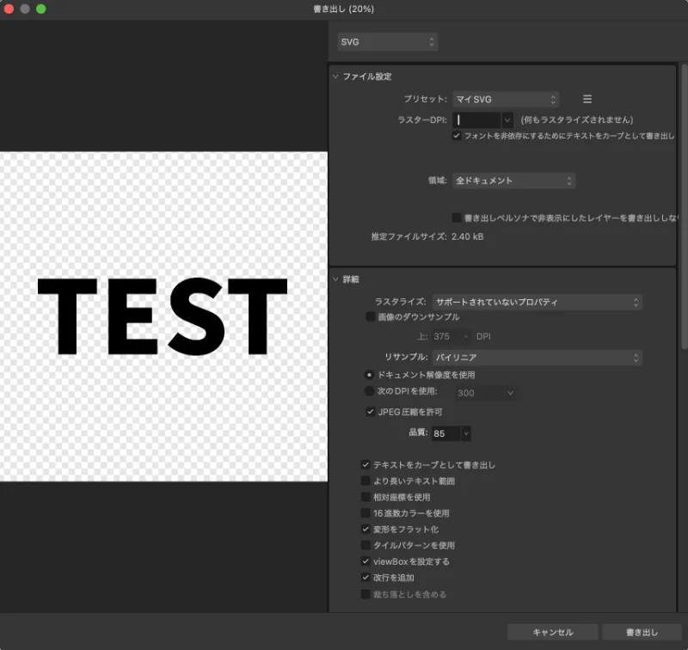Click the 推定ファイルサイズ 2.40 kB text
This screenshot has height=650, width=688.
pyautogui.click(x=427, y=236)
